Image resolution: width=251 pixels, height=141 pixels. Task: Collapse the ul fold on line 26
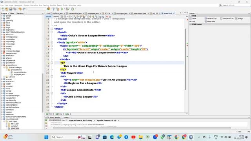pyautogui.click(x=52, y=93)
